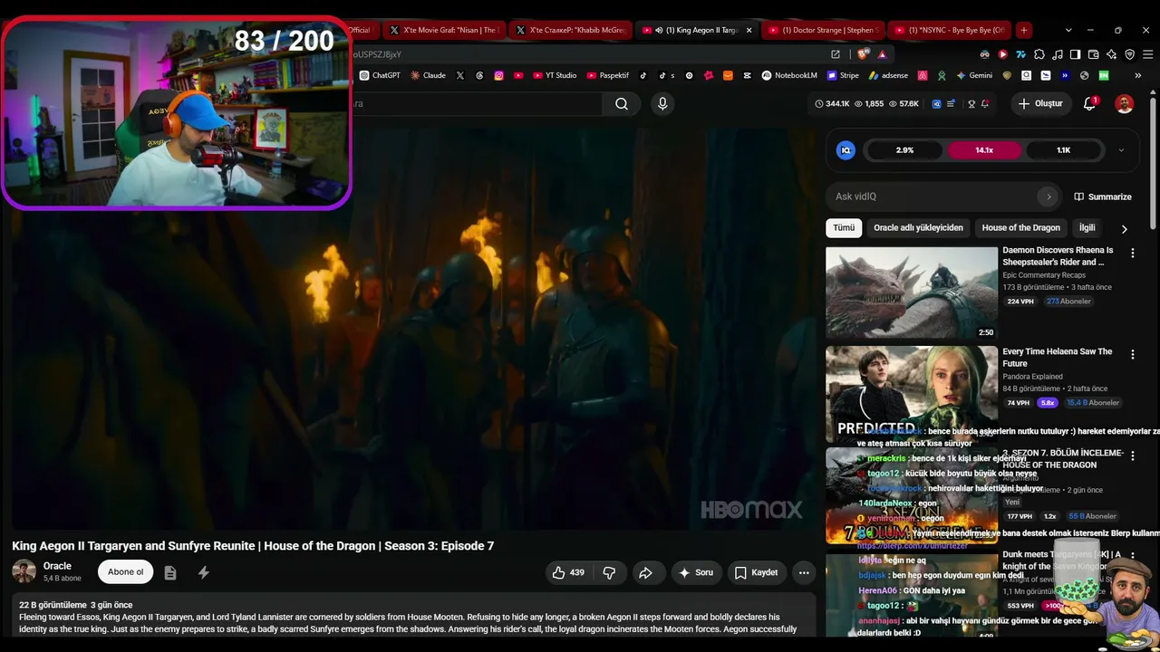Open the ChatGPT bookmark
Viewport: 1160px width, 652px height.
[380, 75]
